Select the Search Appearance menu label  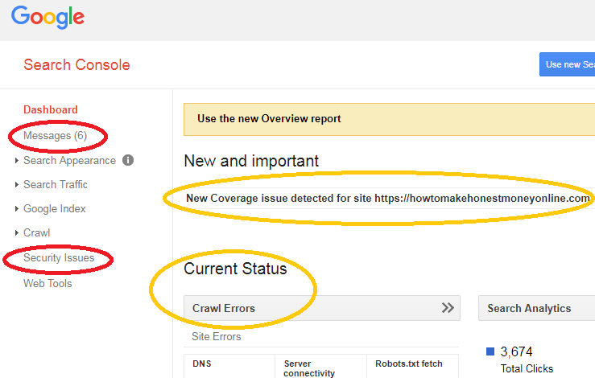click(69, 161)
